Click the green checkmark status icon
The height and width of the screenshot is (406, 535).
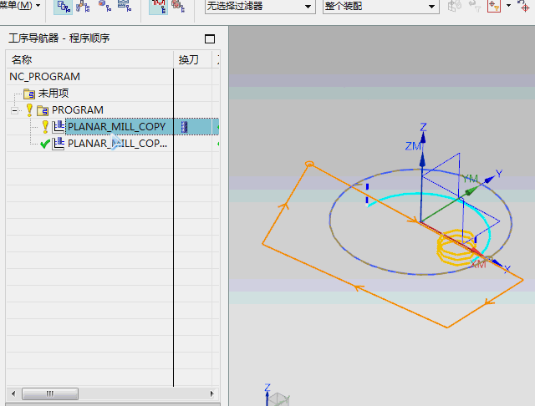tap(45, 145)
